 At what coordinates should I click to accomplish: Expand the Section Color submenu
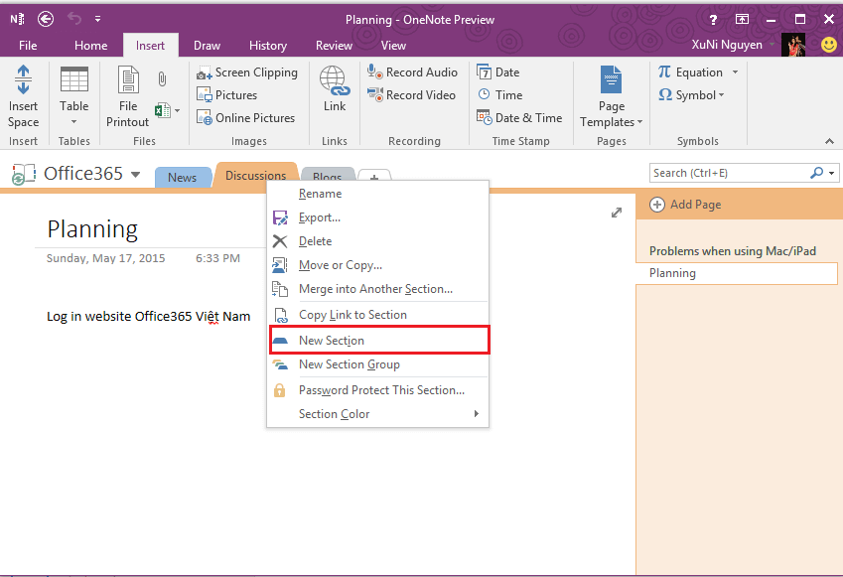pos(476,414)
